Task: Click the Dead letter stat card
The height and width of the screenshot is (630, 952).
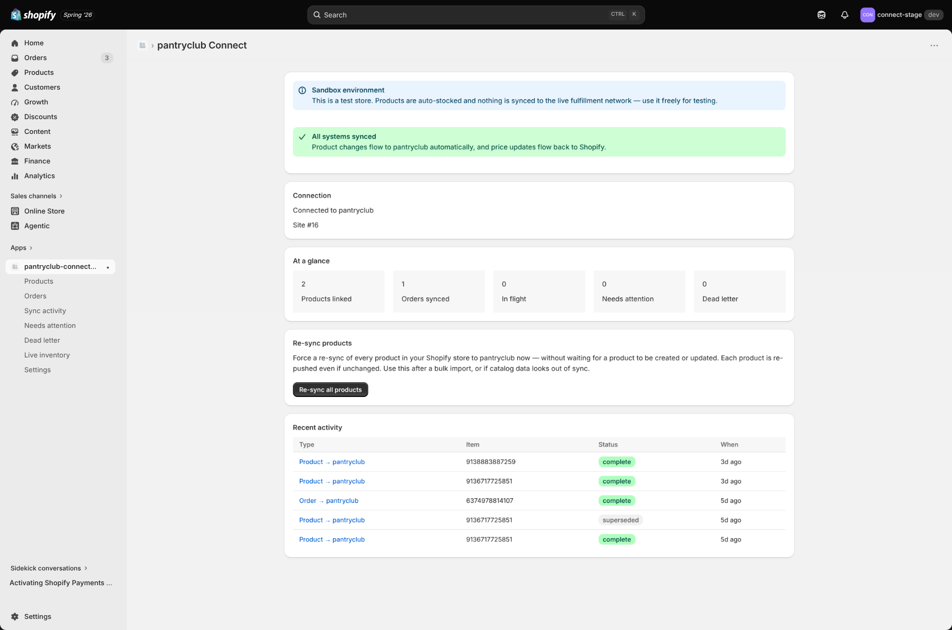Action: (x=740, y=292)
